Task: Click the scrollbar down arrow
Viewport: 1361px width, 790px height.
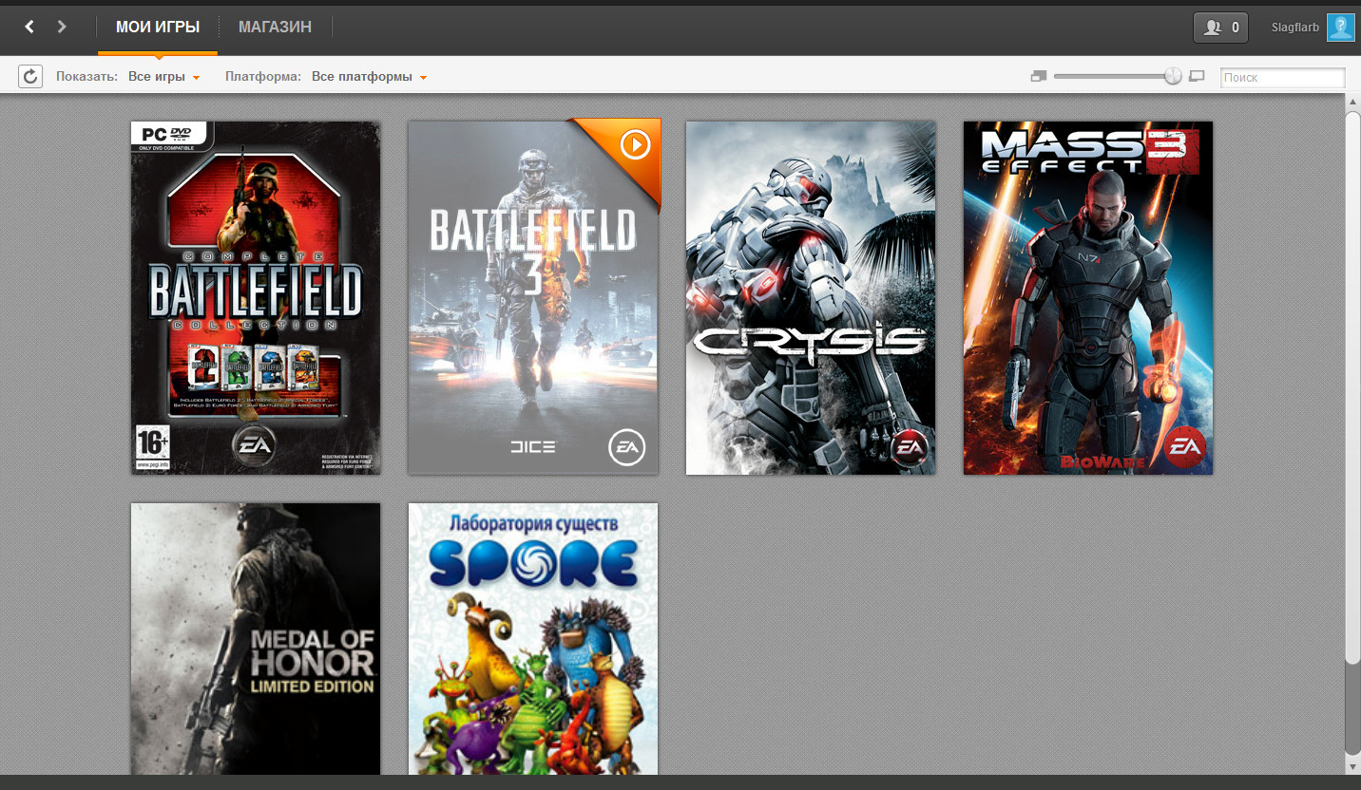Action: pos(1352,765)
